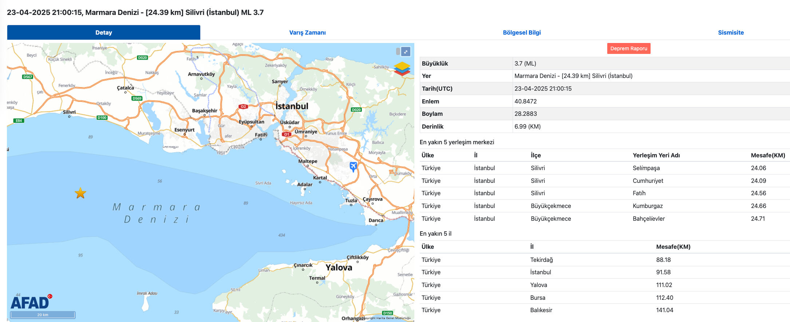This screenshot has width=790, height=322.
Task: Switch to the Varış Zamanı tab
Action: pyautogui.click(x=307, y=32)
